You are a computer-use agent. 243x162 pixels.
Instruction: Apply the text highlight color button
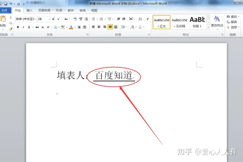[x=63, y=27]
